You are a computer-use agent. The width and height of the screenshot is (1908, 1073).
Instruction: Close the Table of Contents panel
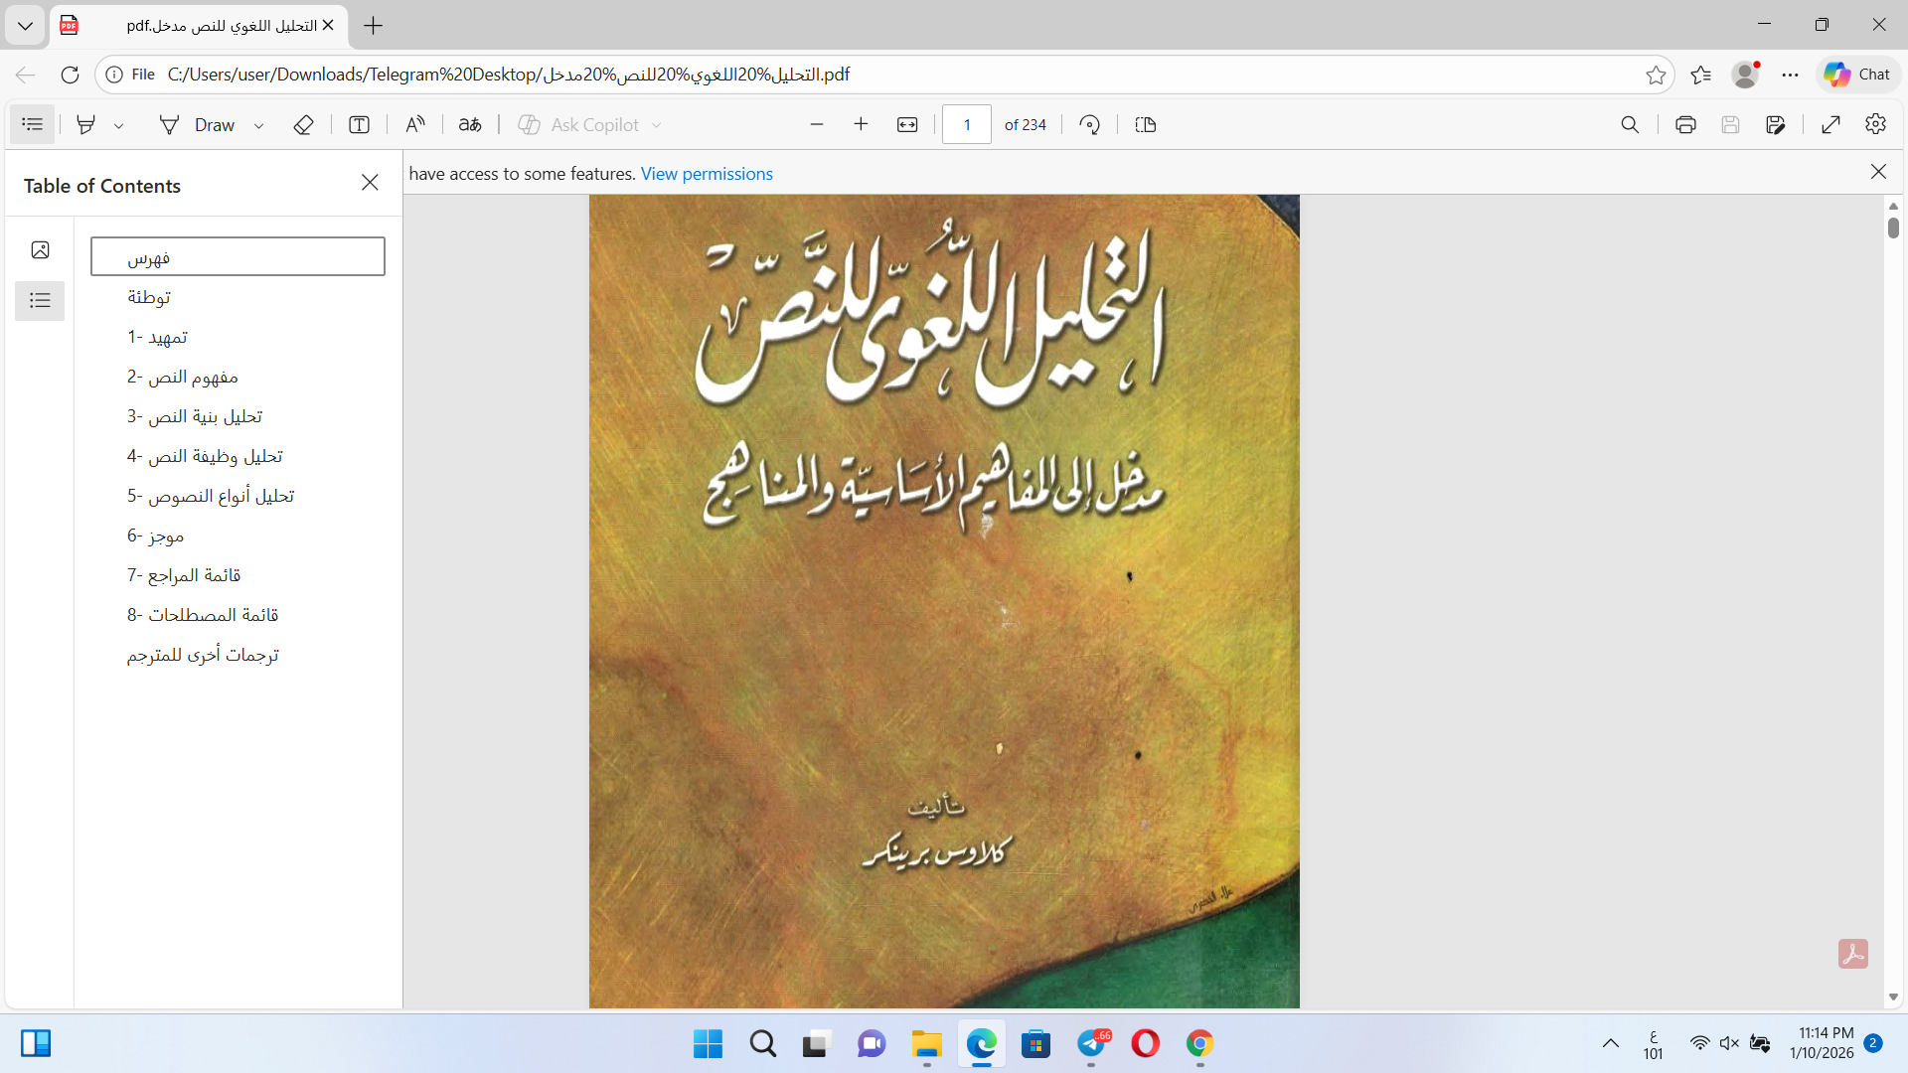pos(370,183)
